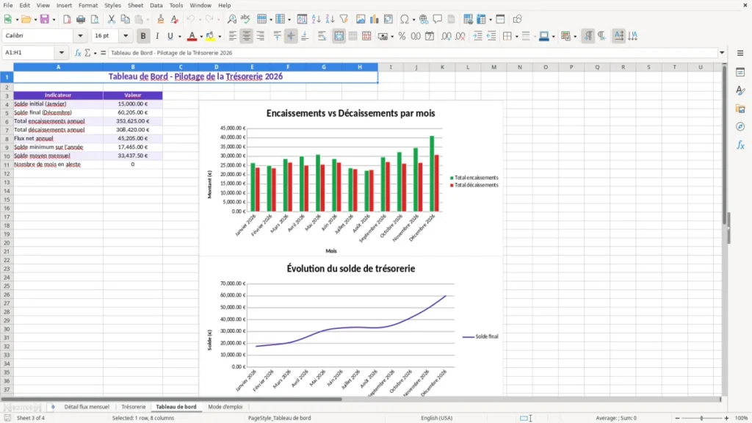Click the Copy icon

(125, 19)
